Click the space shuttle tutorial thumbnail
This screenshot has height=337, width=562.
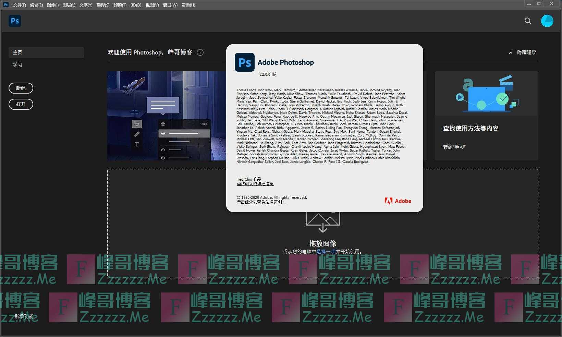(167, 116)
